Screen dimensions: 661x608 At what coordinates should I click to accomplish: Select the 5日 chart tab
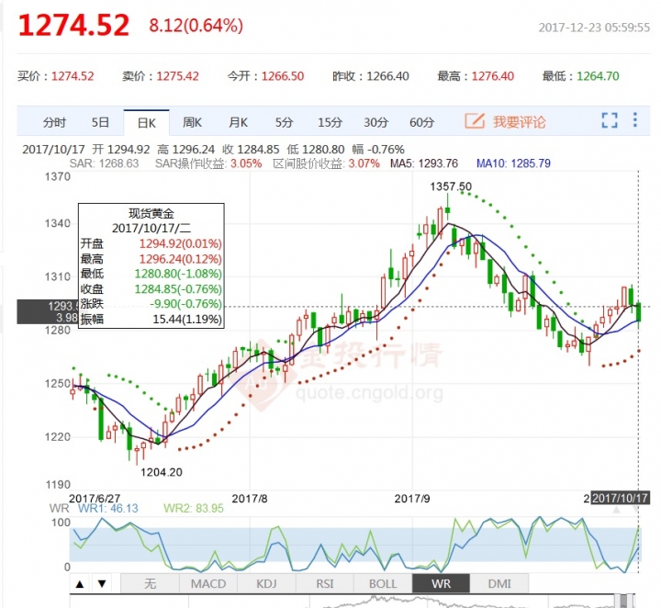(100, 122)
